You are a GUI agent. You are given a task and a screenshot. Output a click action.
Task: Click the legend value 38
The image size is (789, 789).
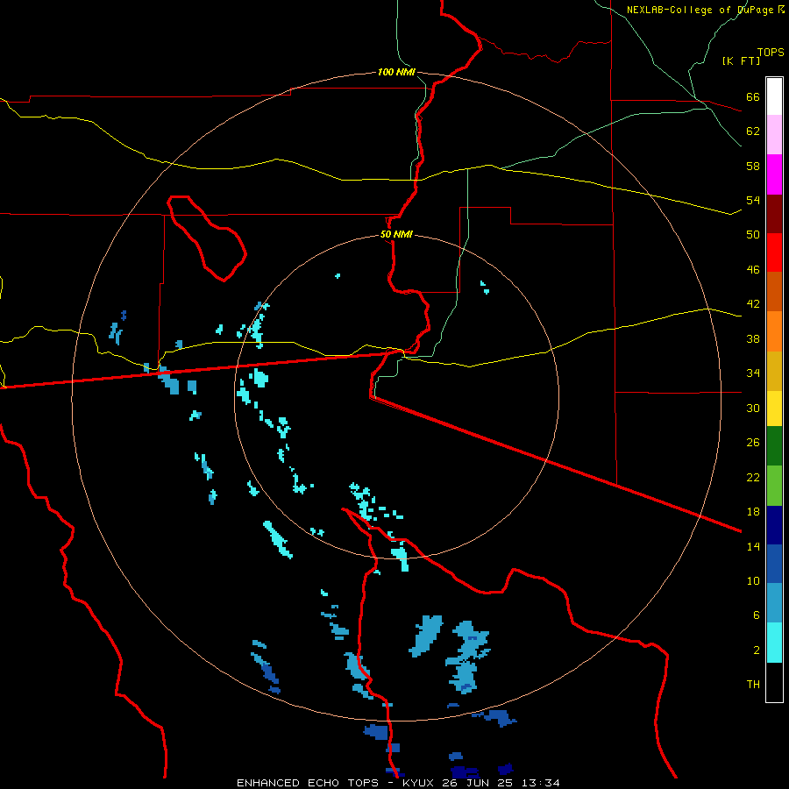pos(753,338)
